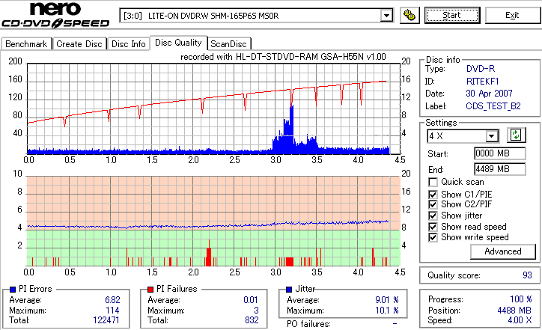Click the blue PI Errors legend square
The width and height of the screenshot is (542, 330).
13,290
